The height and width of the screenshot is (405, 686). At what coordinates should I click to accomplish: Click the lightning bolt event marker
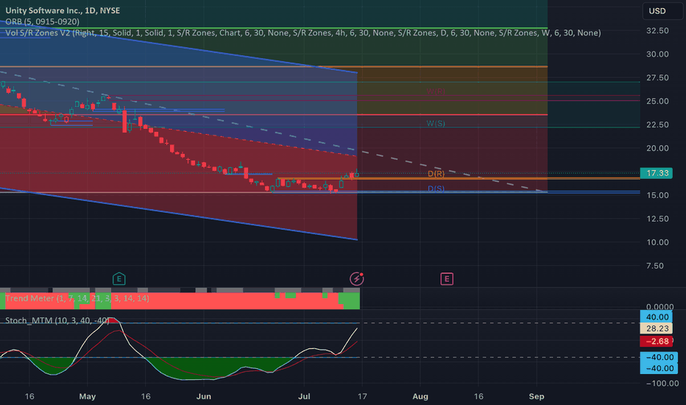(356, 278)
